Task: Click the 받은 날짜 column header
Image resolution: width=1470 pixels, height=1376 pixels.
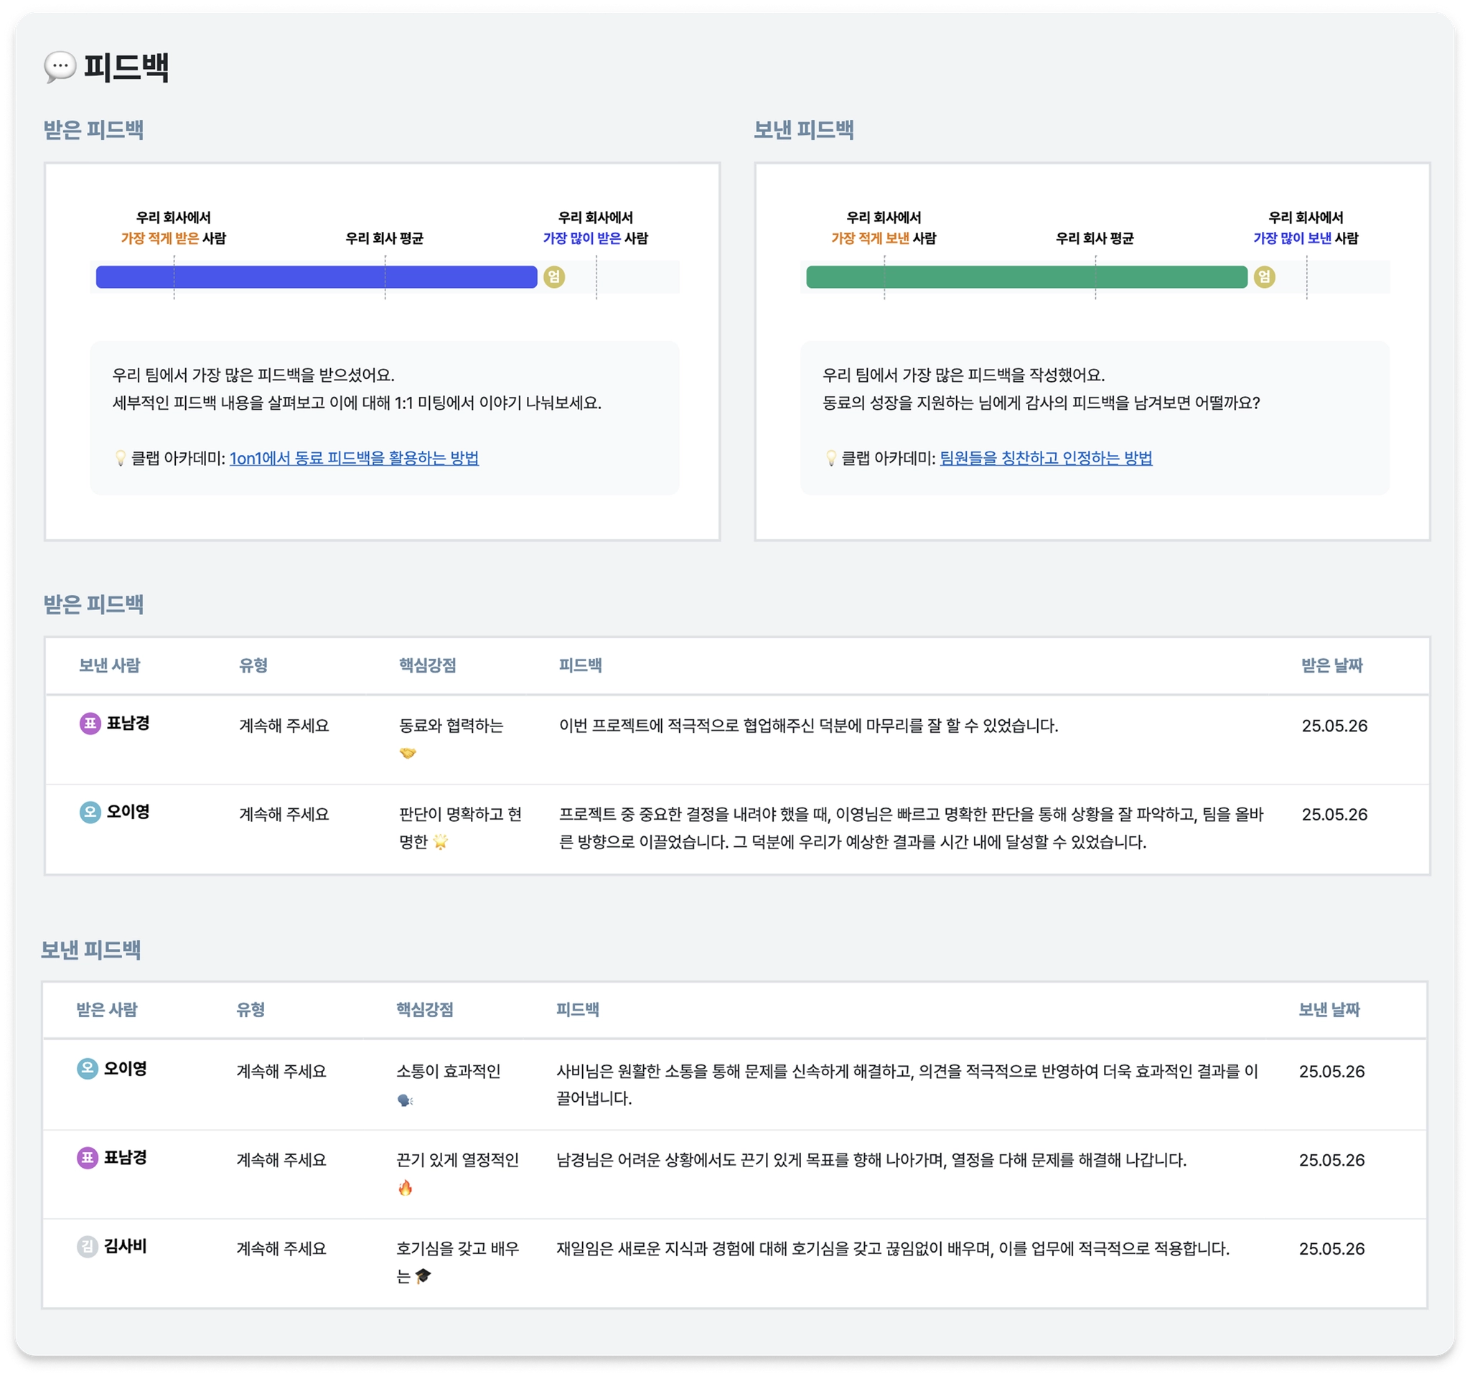Action: 1331,665
